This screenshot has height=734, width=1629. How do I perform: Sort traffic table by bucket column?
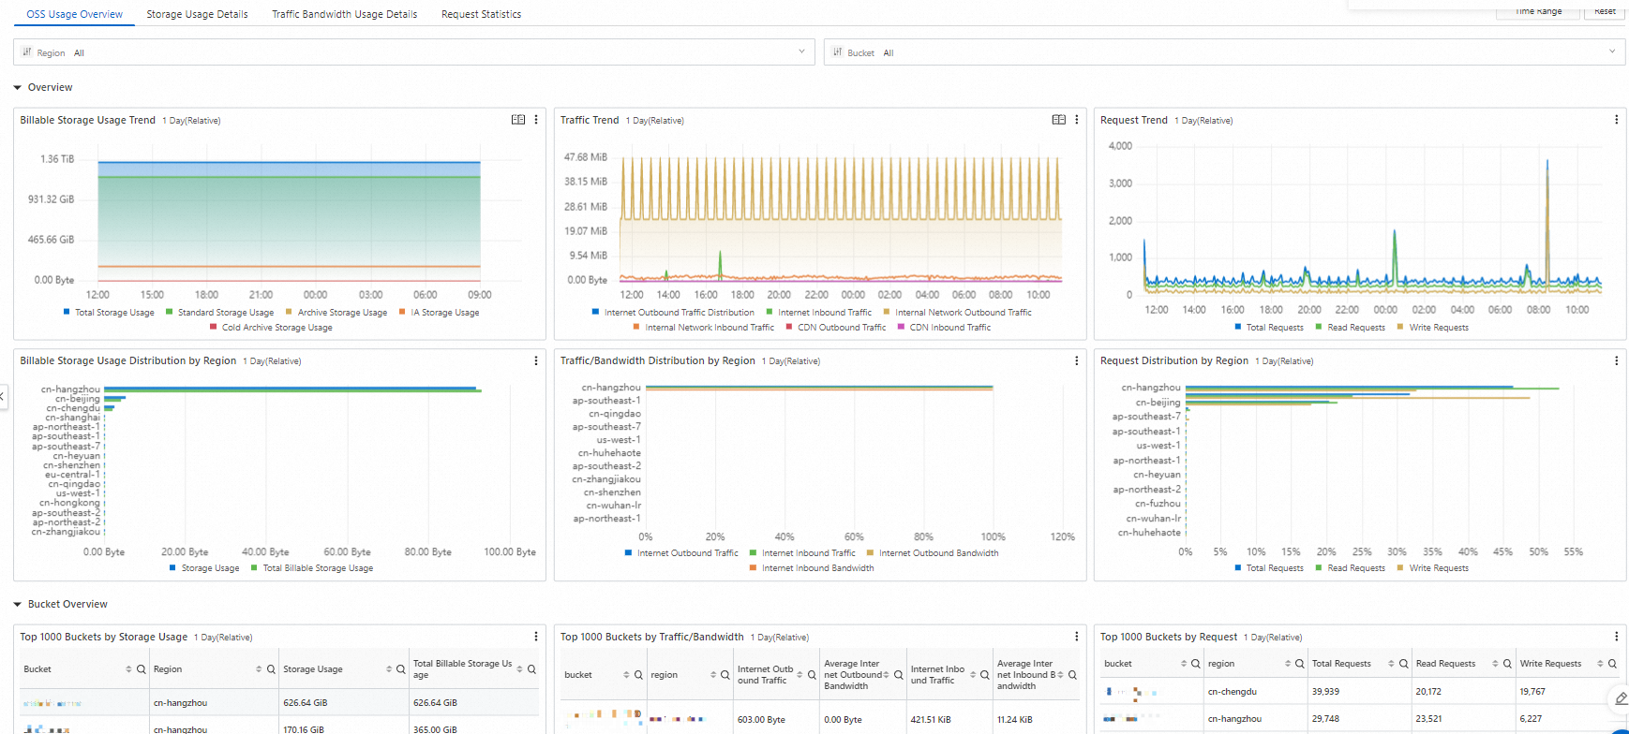point(626,675)
